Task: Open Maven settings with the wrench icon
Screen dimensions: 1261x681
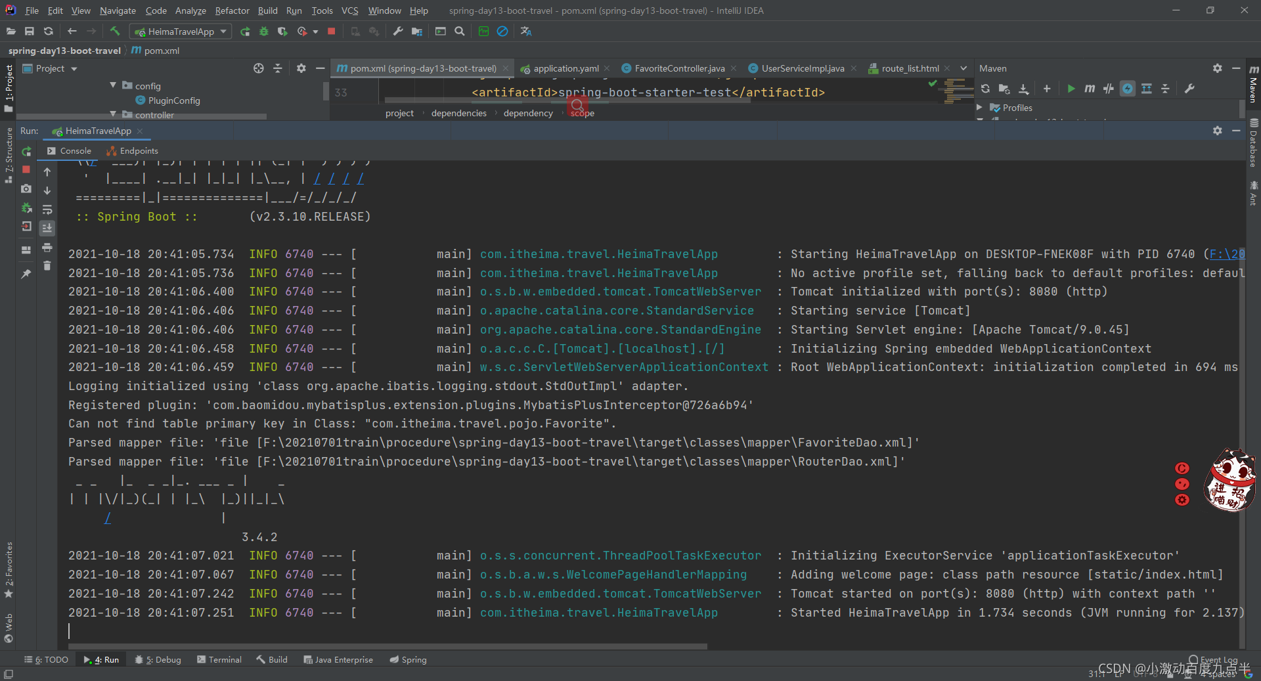Action: (1189, 89)
